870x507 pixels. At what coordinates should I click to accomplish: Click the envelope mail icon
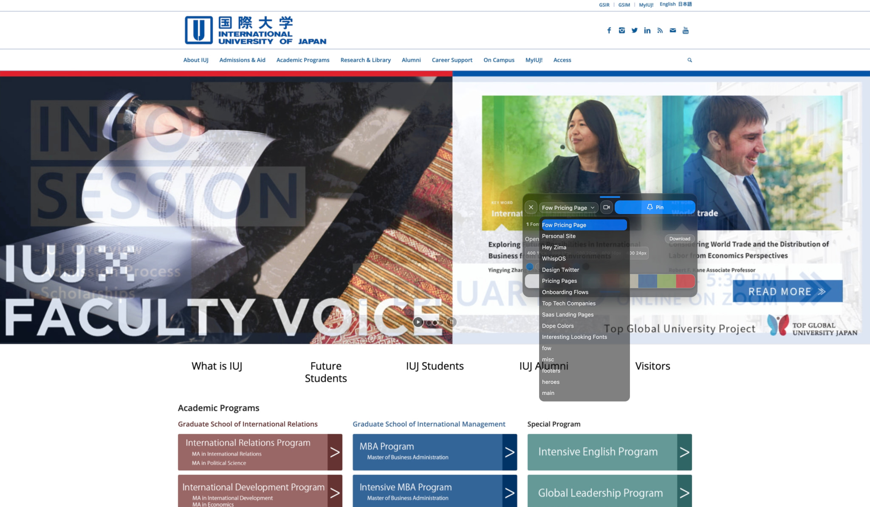point(672,30)
